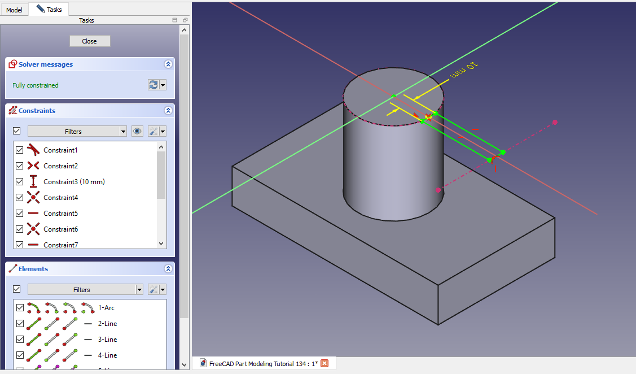
Task: Collapse the Solver messages section
Action: [168, 64]
